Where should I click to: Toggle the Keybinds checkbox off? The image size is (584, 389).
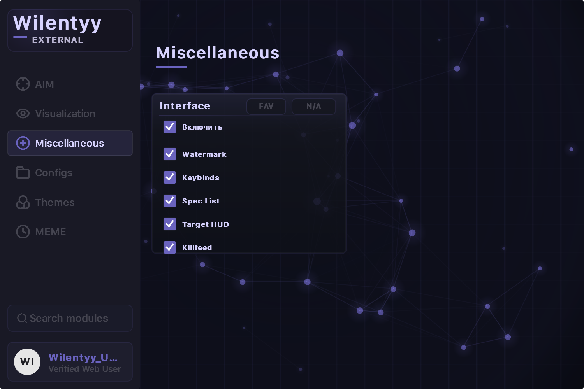[x=170, y=177]
